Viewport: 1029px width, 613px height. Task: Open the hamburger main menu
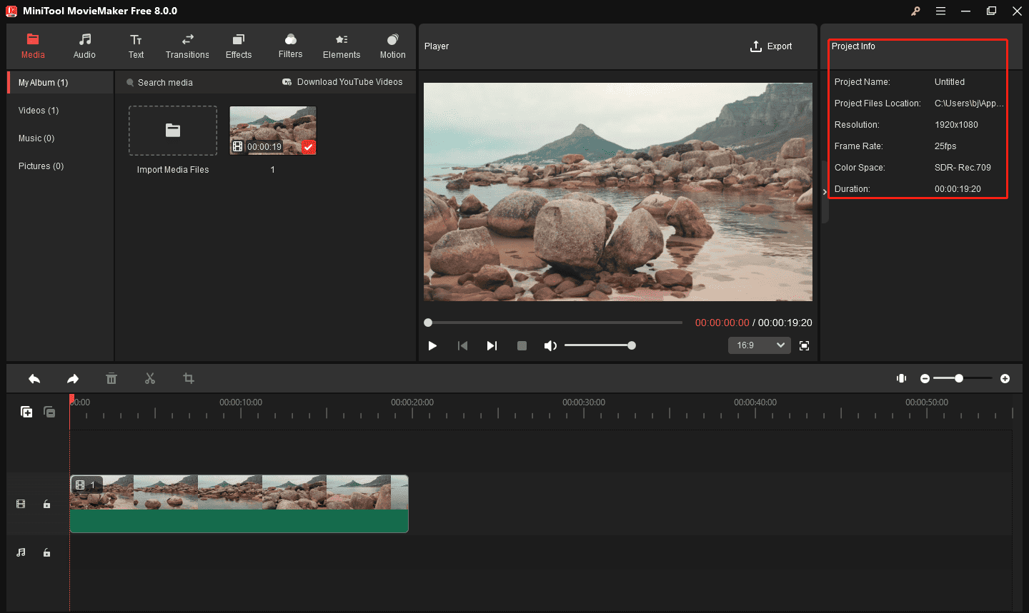[941, 11]
